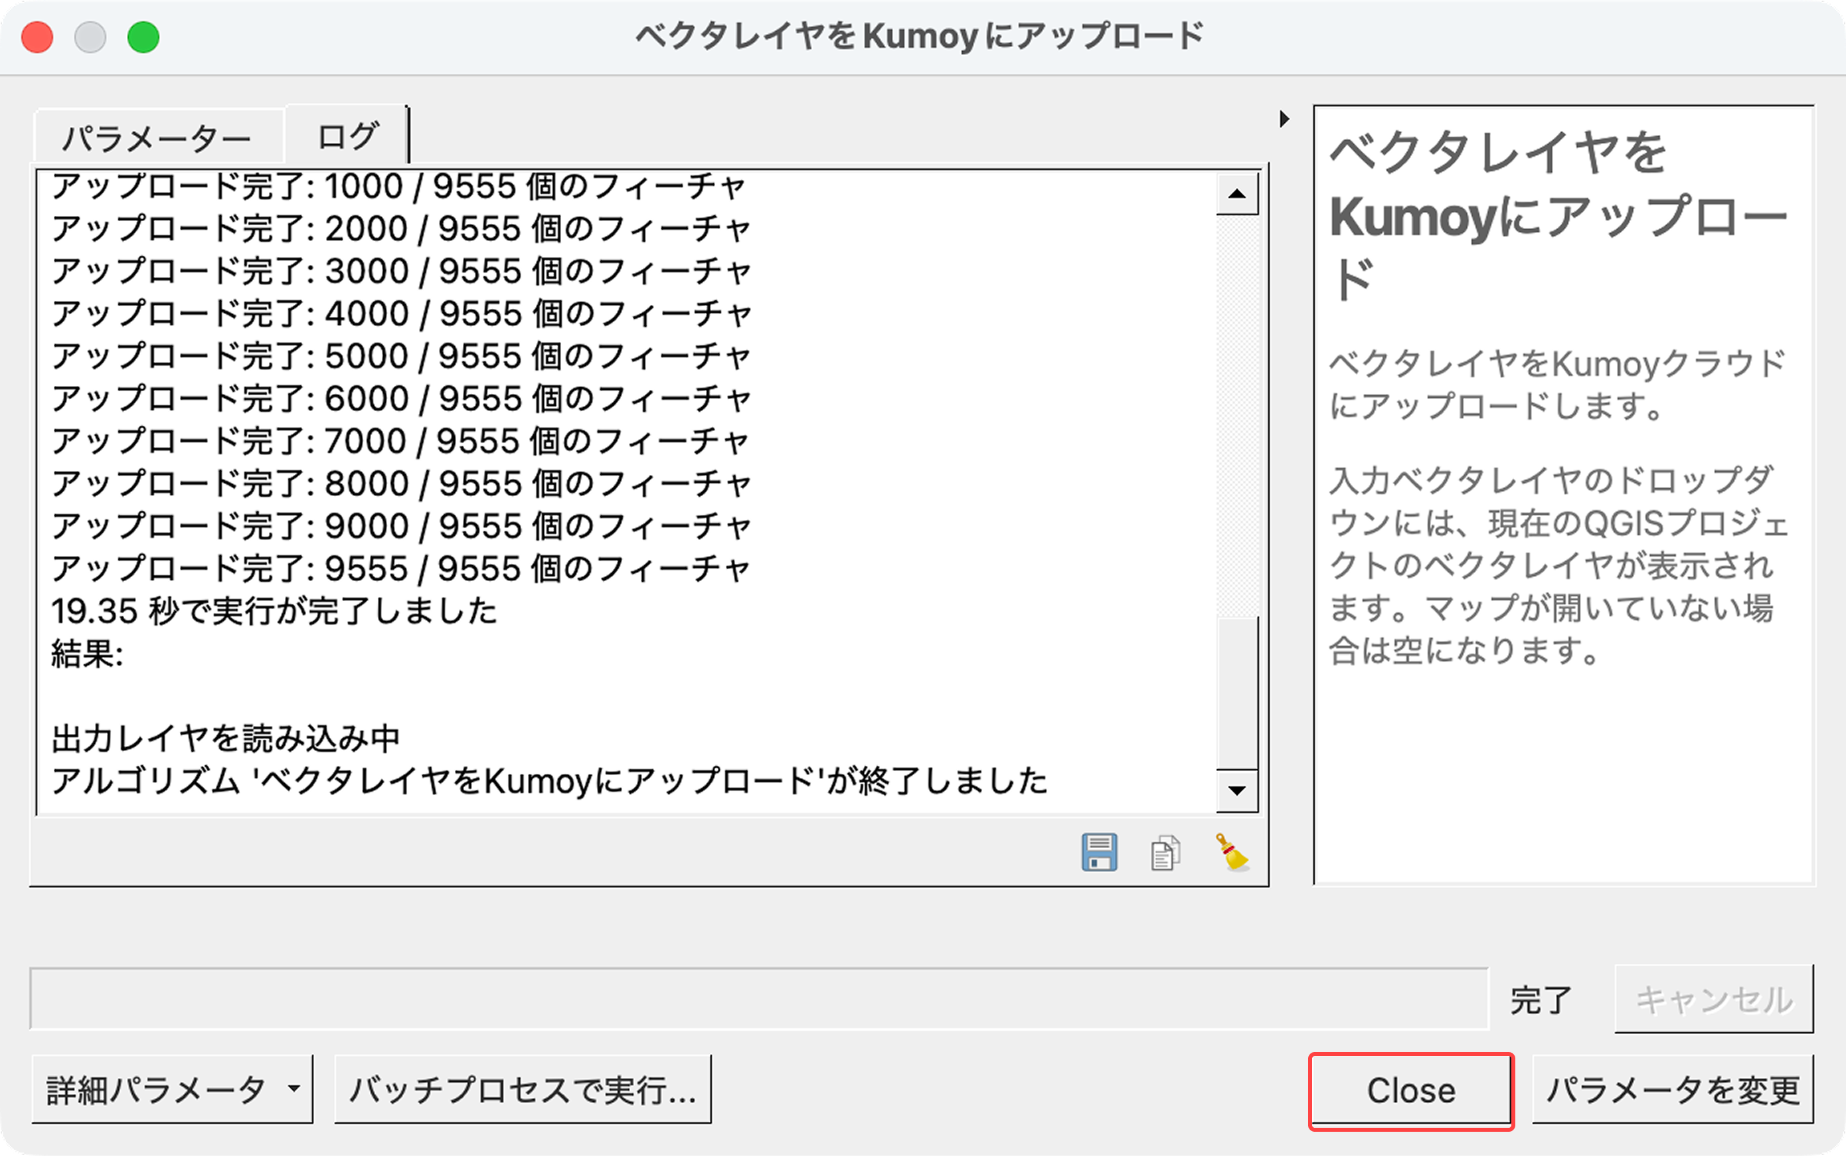Open the 詳細パラメータ dropdown menu
The width and height of the screenshot is (1846, 1157).
click(x=171, y=1089)
